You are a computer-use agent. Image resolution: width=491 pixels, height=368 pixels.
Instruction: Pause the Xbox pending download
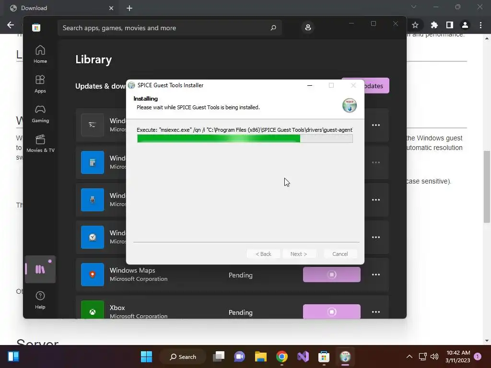[332, 311]
